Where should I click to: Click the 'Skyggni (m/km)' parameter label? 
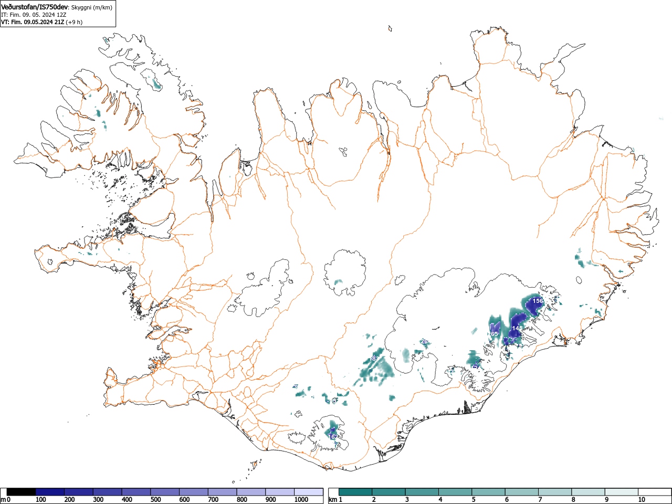pos(92,7)
